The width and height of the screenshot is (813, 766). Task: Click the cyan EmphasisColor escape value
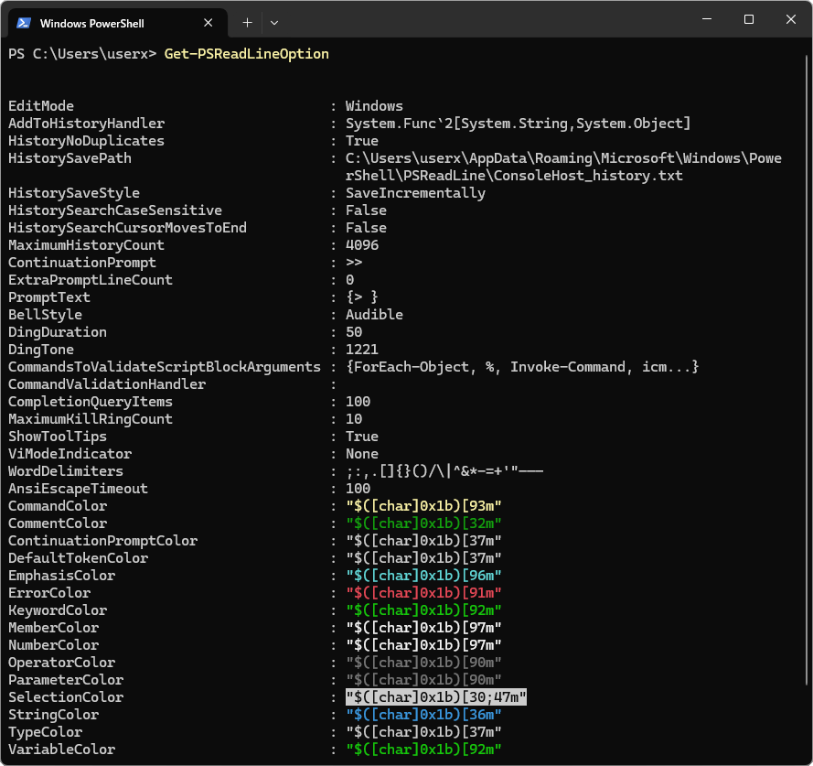423,576
